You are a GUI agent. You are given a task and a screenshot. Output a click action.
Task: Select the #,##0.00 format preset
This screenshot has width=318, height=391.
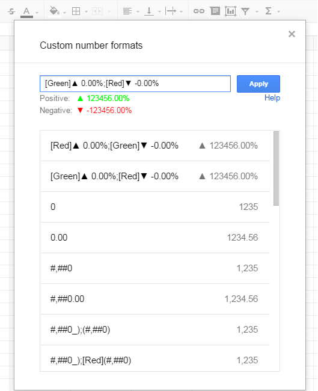pos(155,299)
